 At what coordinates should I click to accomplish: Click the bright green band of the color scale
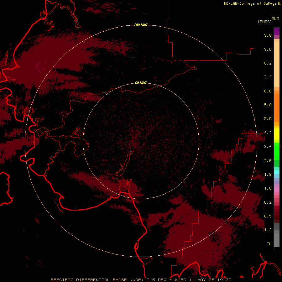click(277, 151)
